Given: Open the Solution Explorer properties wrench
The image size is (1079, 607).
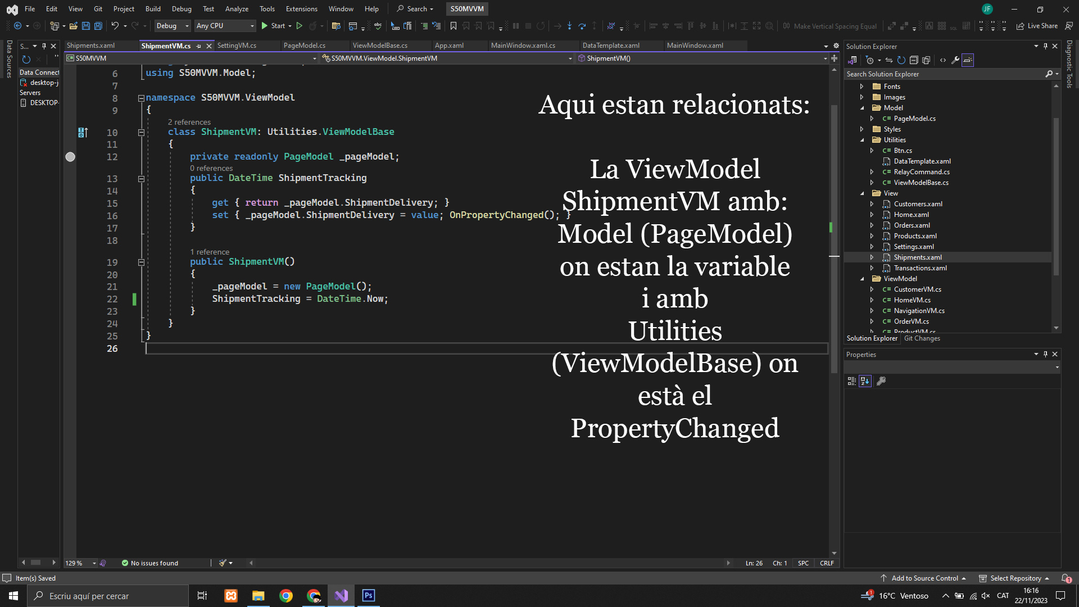Looking at the screenshot, I should 955,60.
